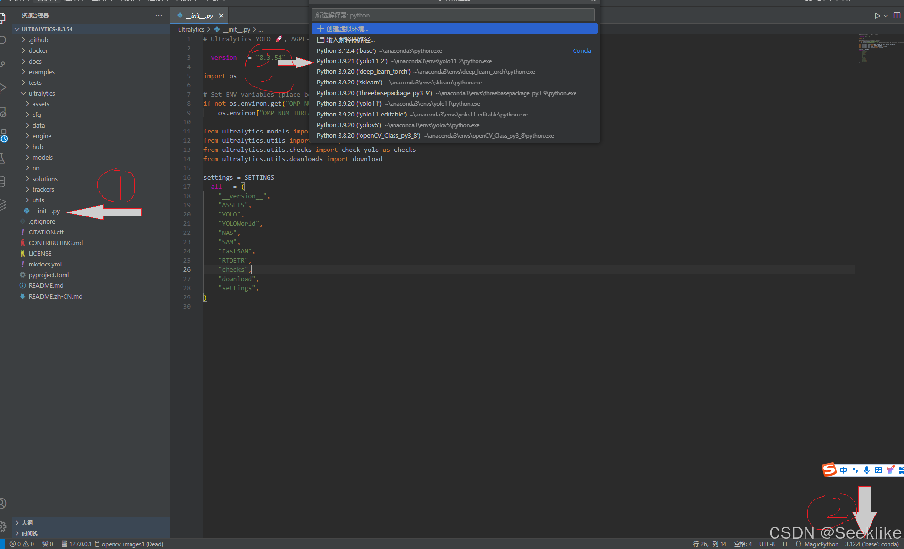The image size is (904, 549).
Task: Expand the tests folder
Action: pos(91,83)
